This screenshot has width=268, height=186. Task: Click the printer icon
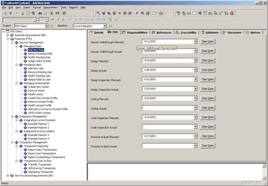click(161, 13)
